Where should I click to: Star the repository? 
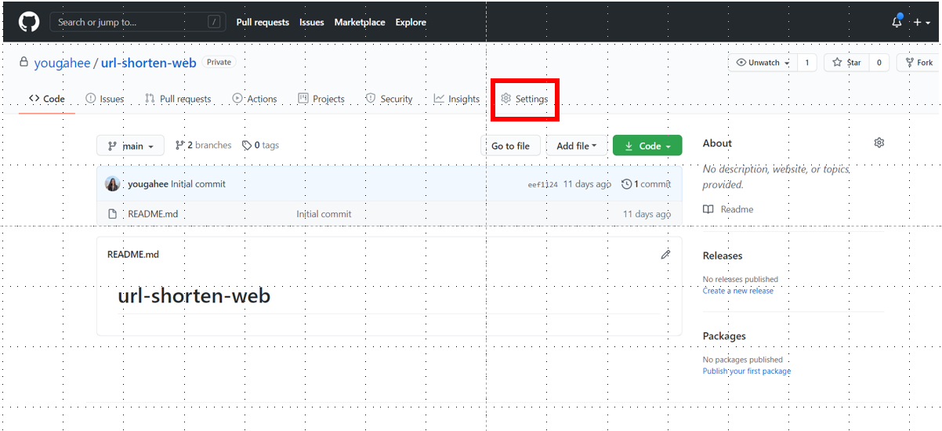[x=846, y=63]
